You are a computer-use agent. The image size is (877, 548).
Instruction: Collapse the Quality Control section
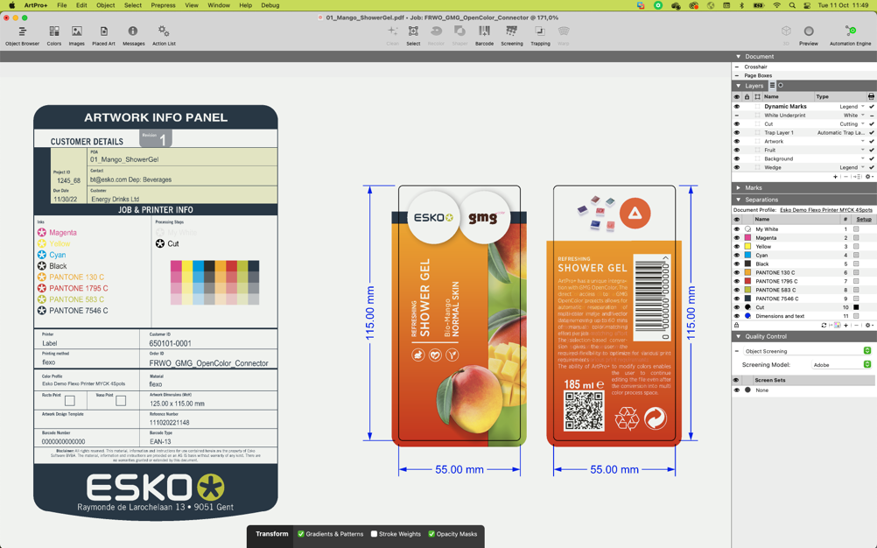click(739, 337)
